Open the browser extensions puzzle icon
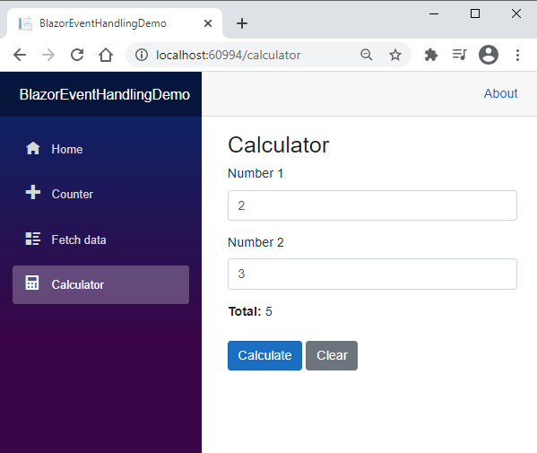Image resolution: width=537 pixels, height=453 pixels. click(431, 55)
